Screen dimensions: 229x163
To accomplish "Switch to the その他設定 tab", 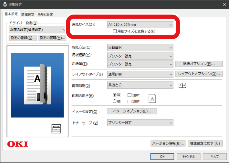I will [45, 14].
